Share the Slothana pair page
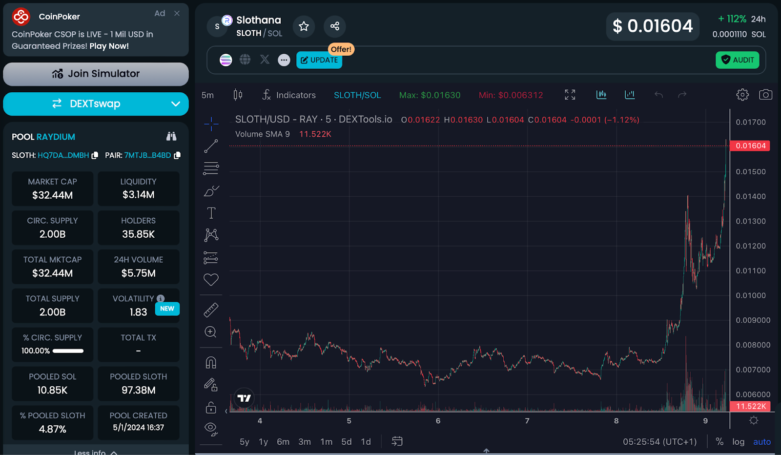This screenshot has width=781, height=455. [334, 26]
